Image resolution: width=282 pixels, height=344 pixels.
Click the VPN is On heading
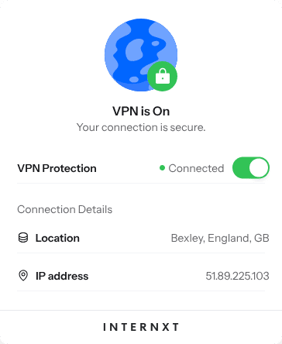click(x=141, y=112)
